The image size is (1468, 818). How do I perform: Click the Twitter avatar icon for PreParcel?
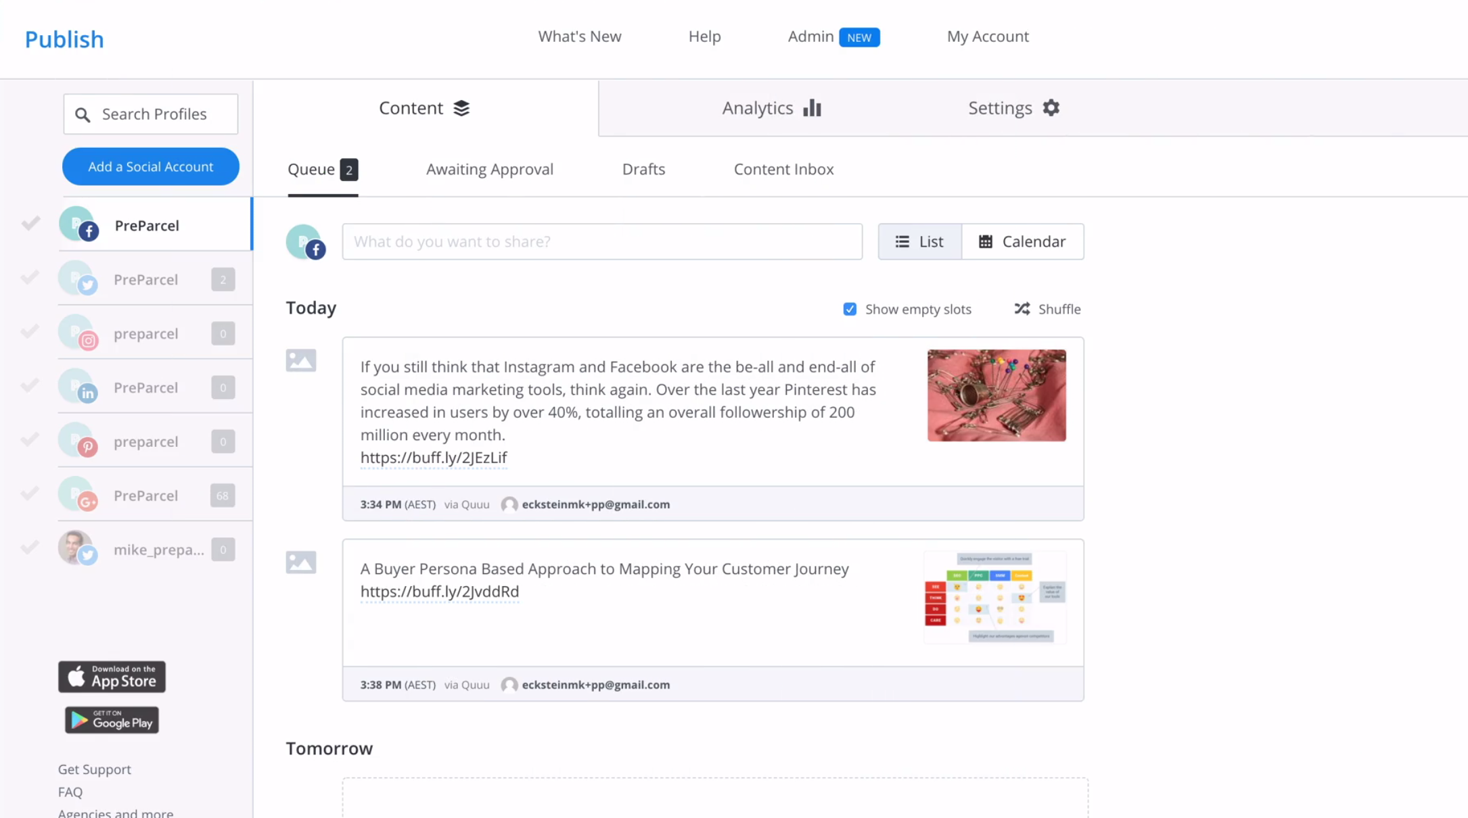[x=78, y=279]
